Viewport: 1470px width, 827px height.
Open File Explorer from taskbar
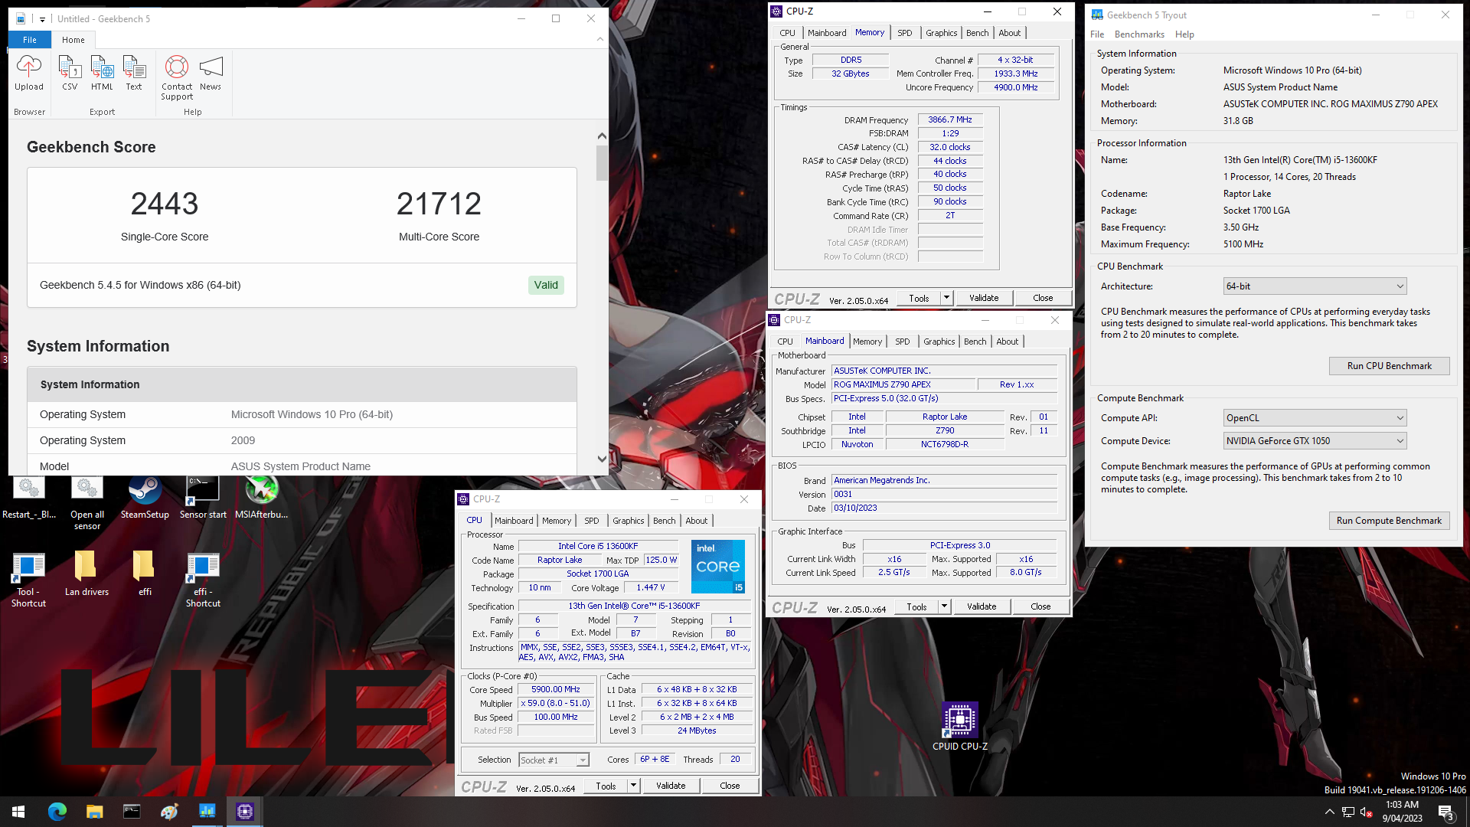click(x=94, y=812)
